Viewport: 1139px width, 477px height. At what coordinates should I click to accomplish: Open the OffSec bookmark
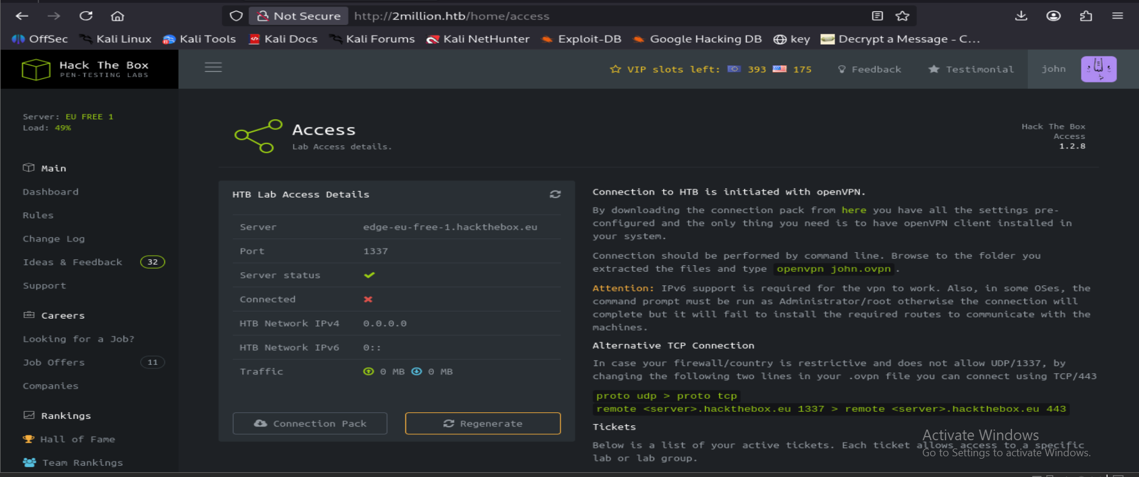(40, 39)
